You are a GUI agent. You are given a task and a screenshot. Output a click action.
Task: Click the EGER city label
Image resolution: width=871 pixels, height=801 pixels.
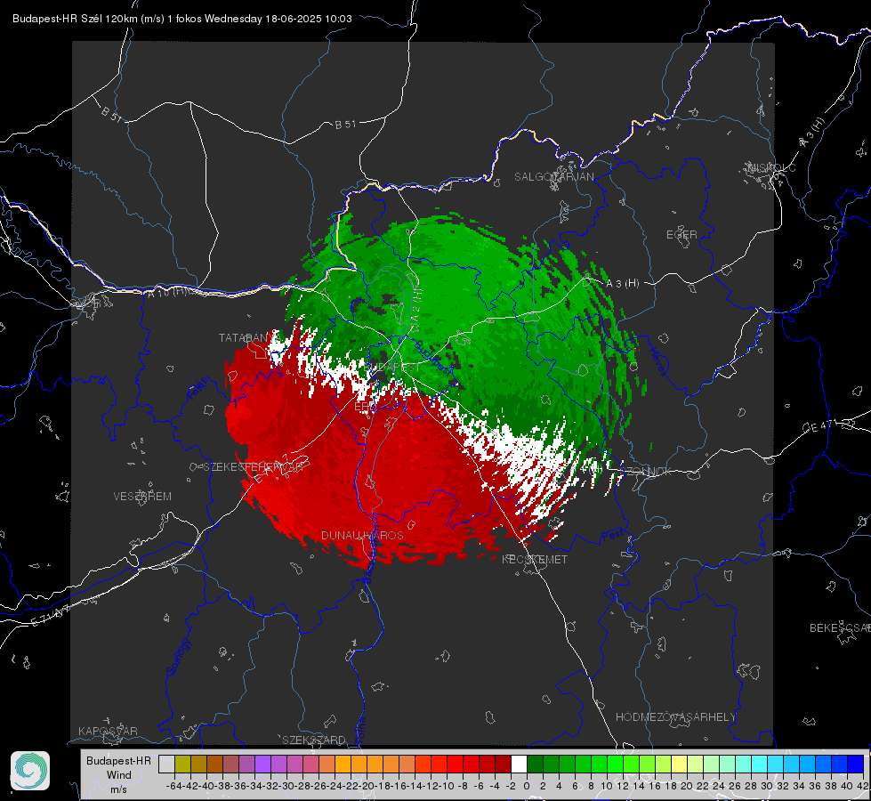[x=681, y=235]
